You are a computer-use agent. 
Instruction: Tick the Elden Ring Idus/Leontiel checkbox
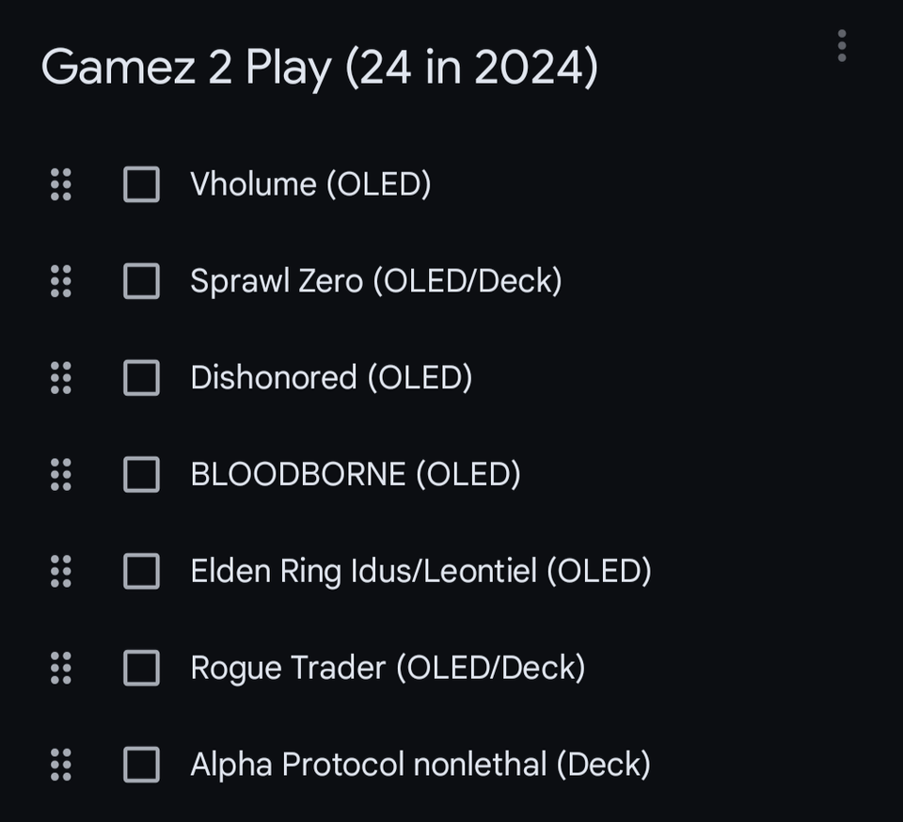tap(142, 571)
